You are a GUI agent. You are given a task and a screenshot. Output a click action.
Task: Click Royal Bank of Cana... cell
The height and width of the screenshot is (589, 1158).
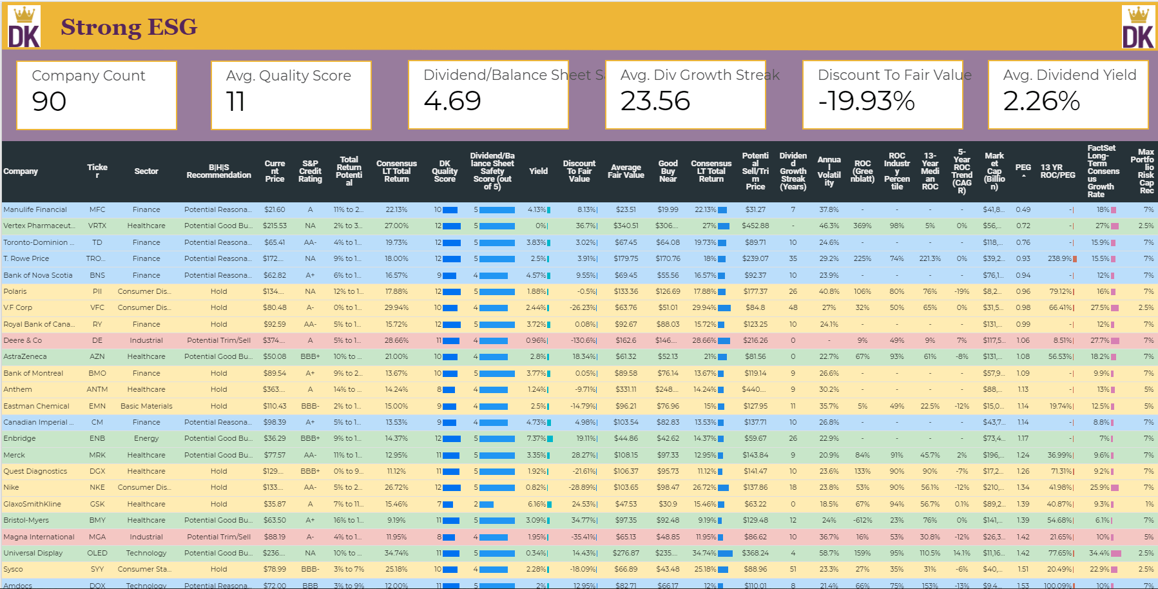pyautogui.click(x=39, y=325)
